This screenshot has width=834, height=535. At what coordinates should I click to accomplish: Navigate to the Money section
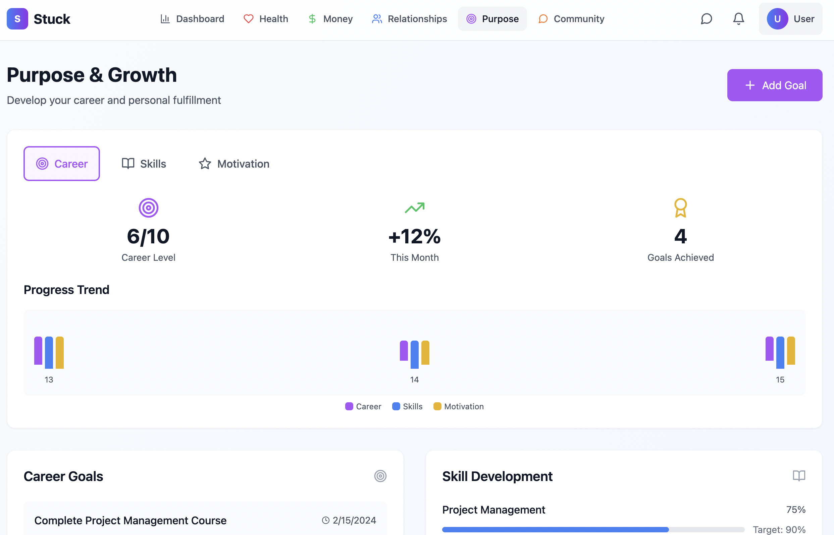click(x=330, y=19)
